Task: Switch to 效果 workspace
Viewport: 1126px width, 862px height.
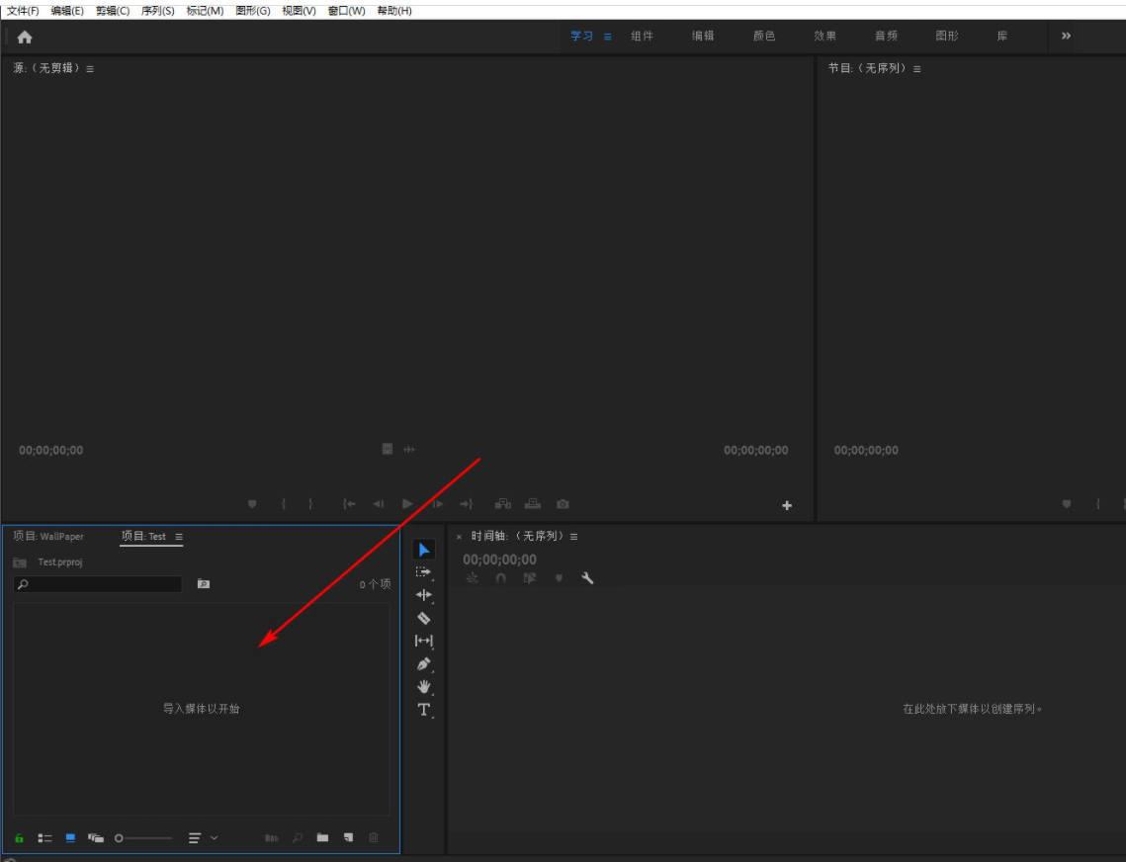Action: coord(825,36)
